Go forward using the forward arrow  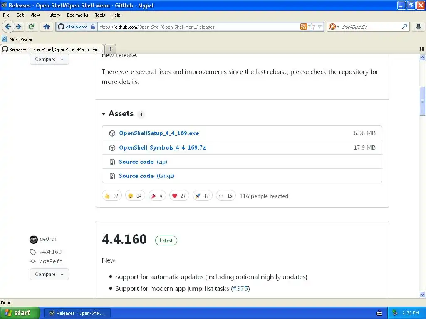19,27
